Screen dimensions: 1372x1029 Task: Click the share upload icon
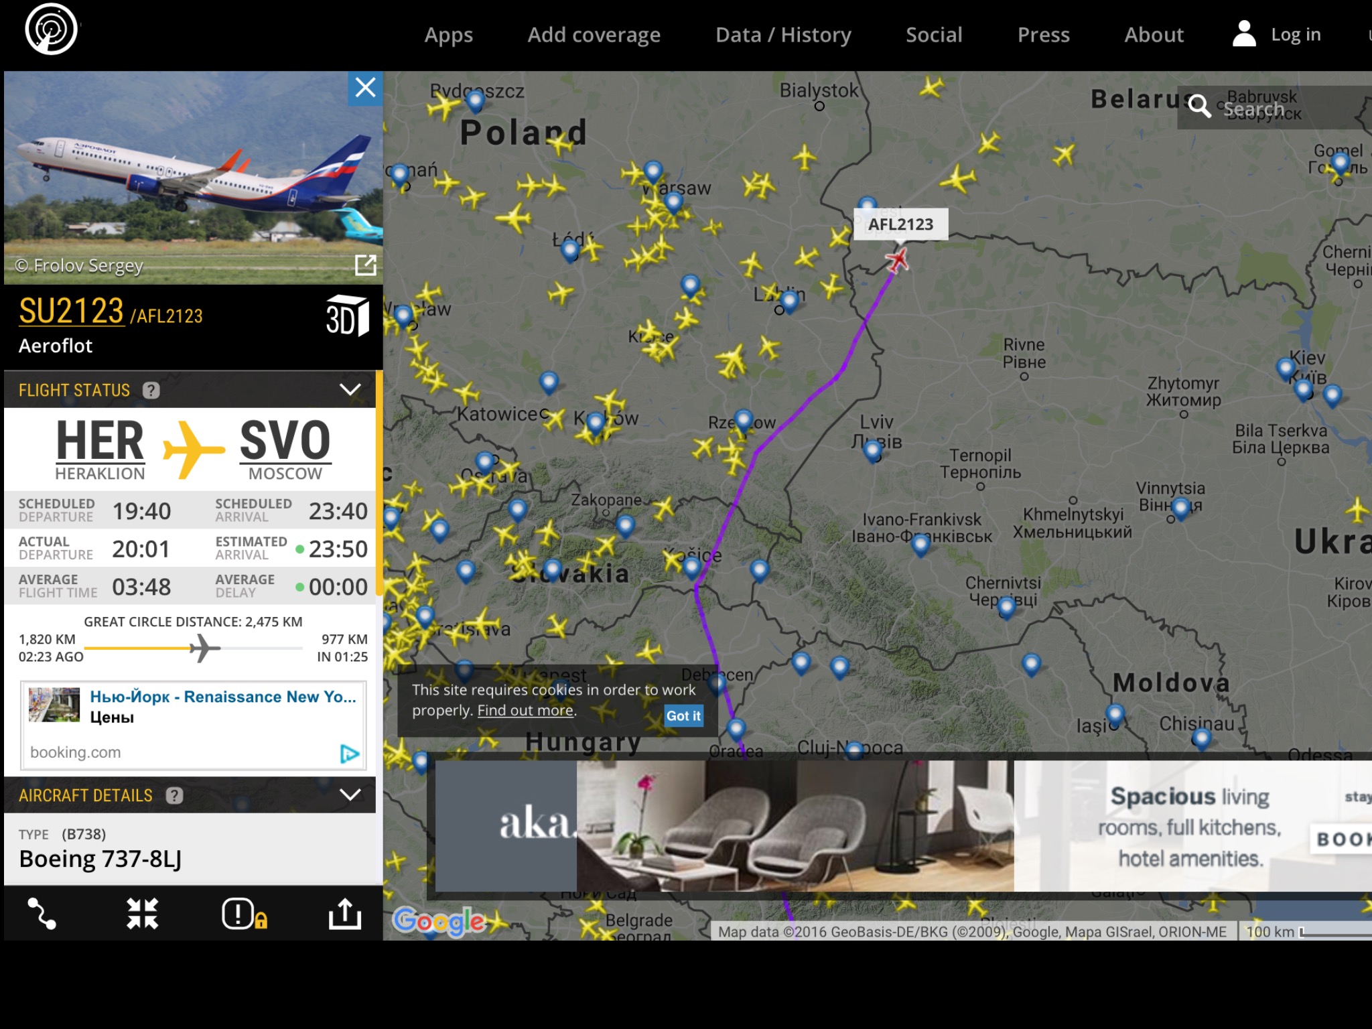345,914
